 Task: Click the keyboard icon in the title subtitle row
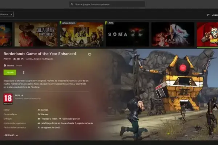point(19,59)
